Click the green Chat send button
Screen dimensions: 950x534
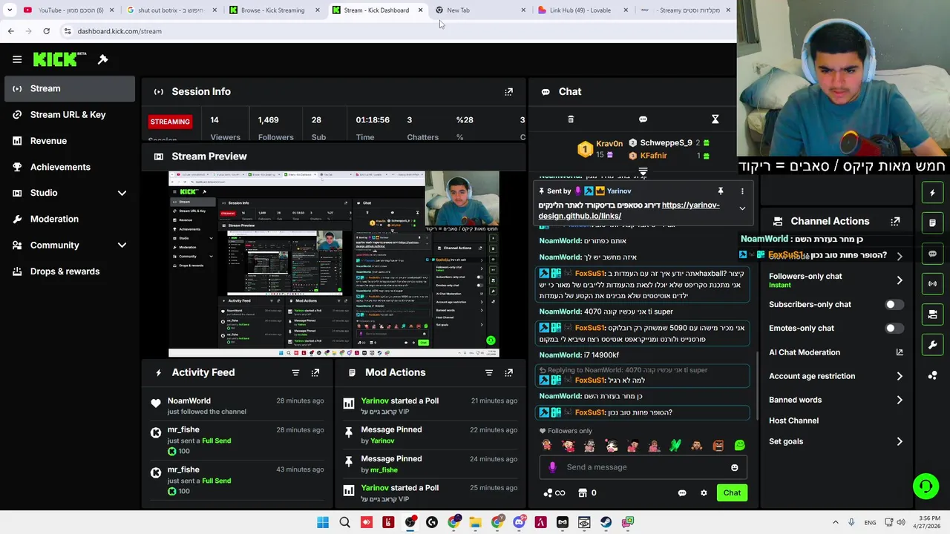tap(732, 493)
